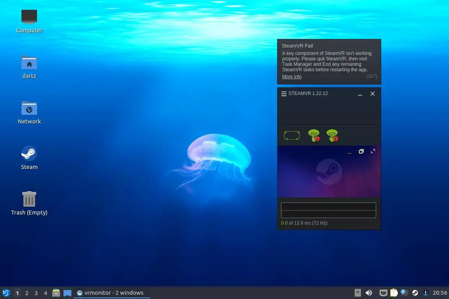Viewport: 449px width, 299px height.
Task: Open the network connection tray icon
Action: [384, 293]
